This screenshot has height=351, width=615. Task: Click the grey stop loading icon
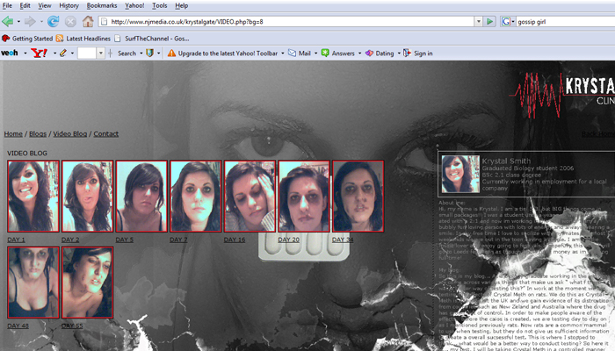click(x=70, y=22)
